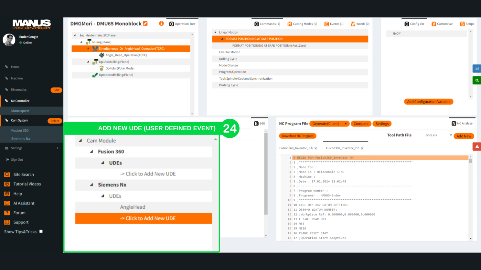The height and width of the screenshot is (270, 481).
Task: Click the blue swap arrows icon on right edge
Action: pyautogui.click(x=477, y=69)
